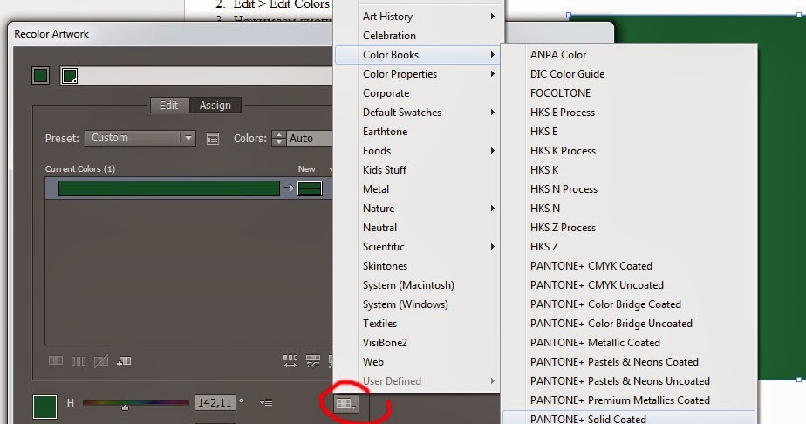Select HKS Z color book
The image size is (806, 424).
tap(629, 247)
